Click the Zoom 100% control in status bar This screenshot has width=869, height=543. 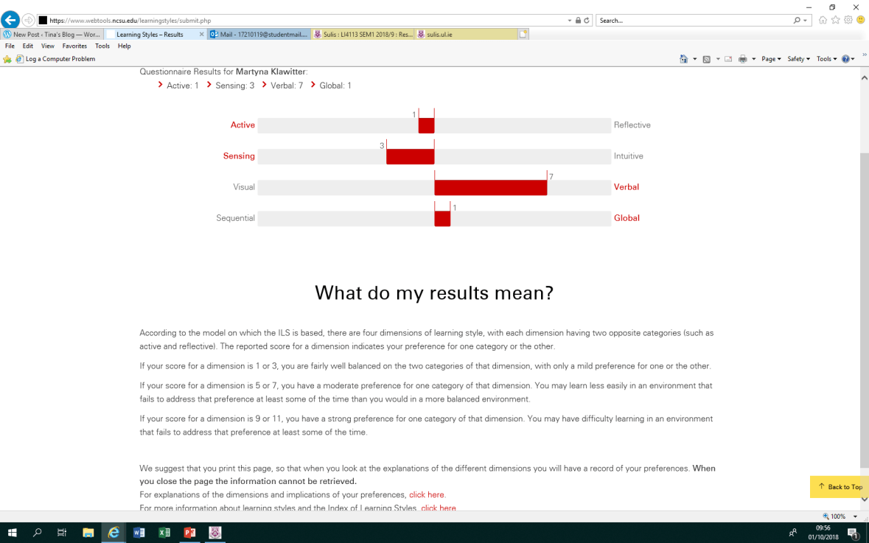tap(837, 516)
